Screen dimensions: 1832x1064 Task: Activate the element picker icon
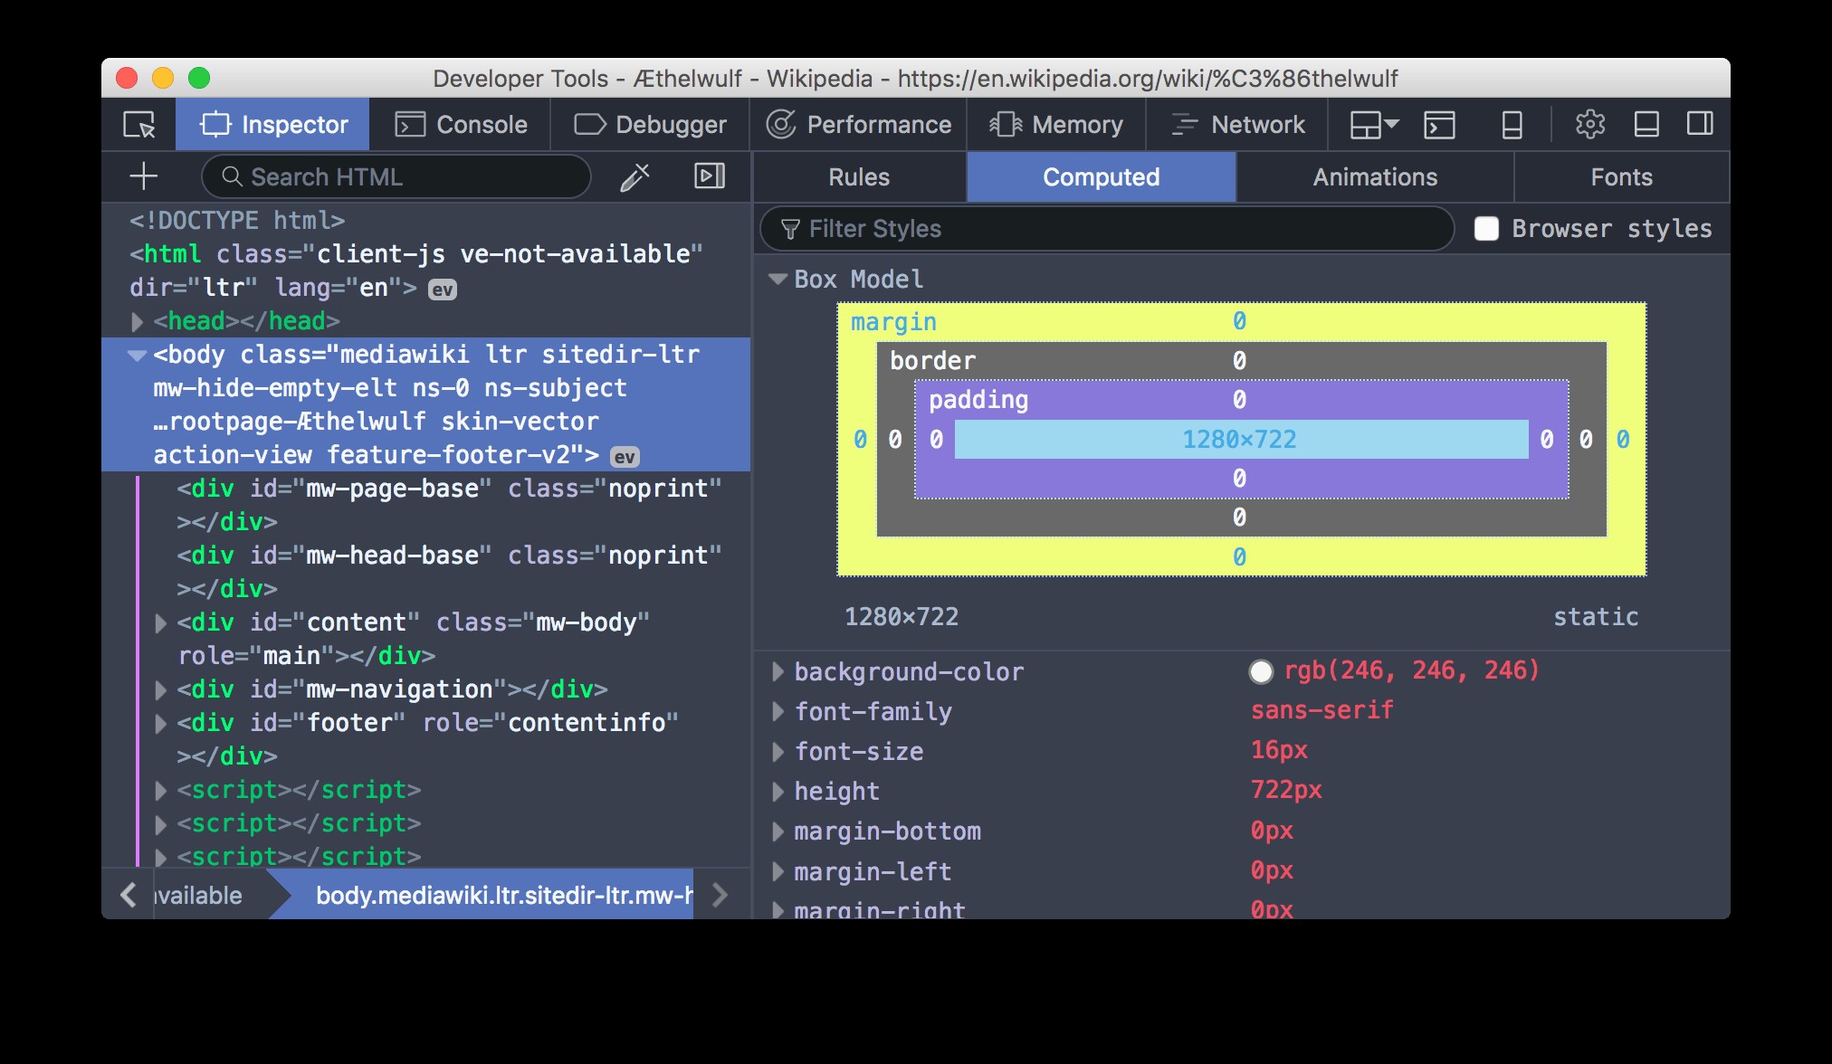point(138,124)
